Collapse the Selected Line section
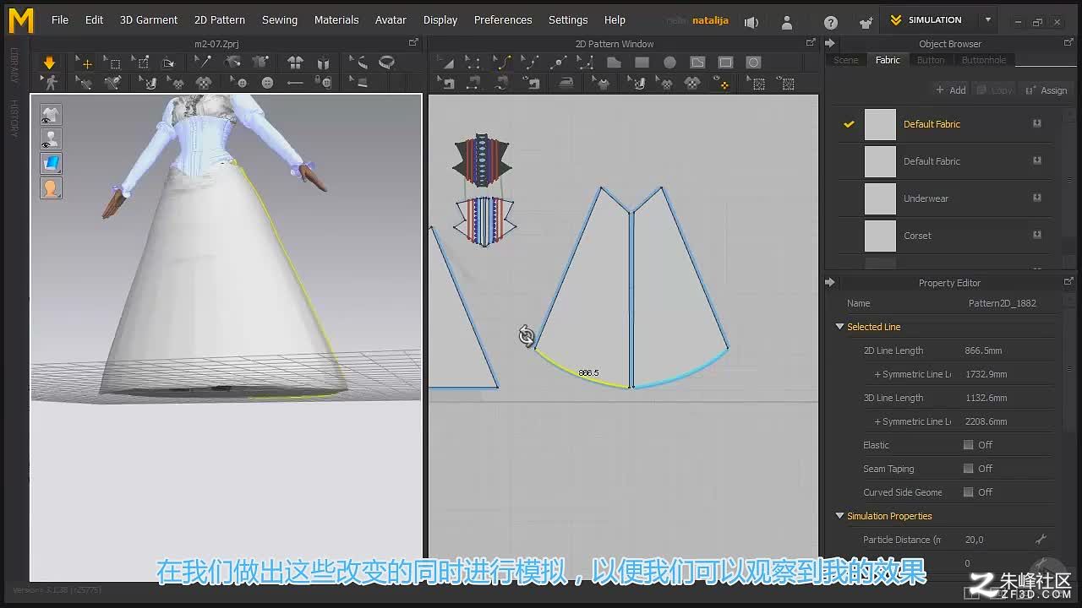This screenshot has width=1082, height=608. point(839,327)
